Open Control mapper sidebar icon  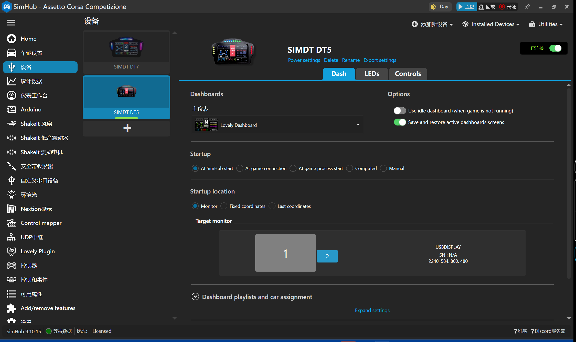(12, 223)
